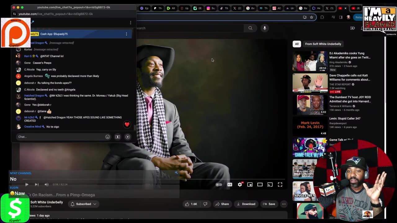The width and height of the screenshot is (397, 223).
Task: Share the video
Action: 222,204
